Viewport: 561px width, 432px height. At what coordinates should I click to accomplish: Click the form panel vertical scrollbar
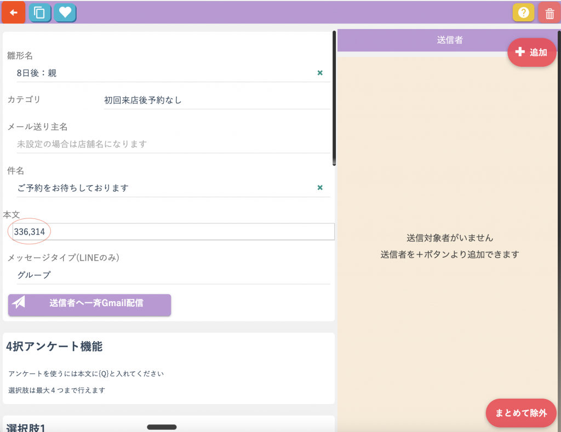[334, 99]
